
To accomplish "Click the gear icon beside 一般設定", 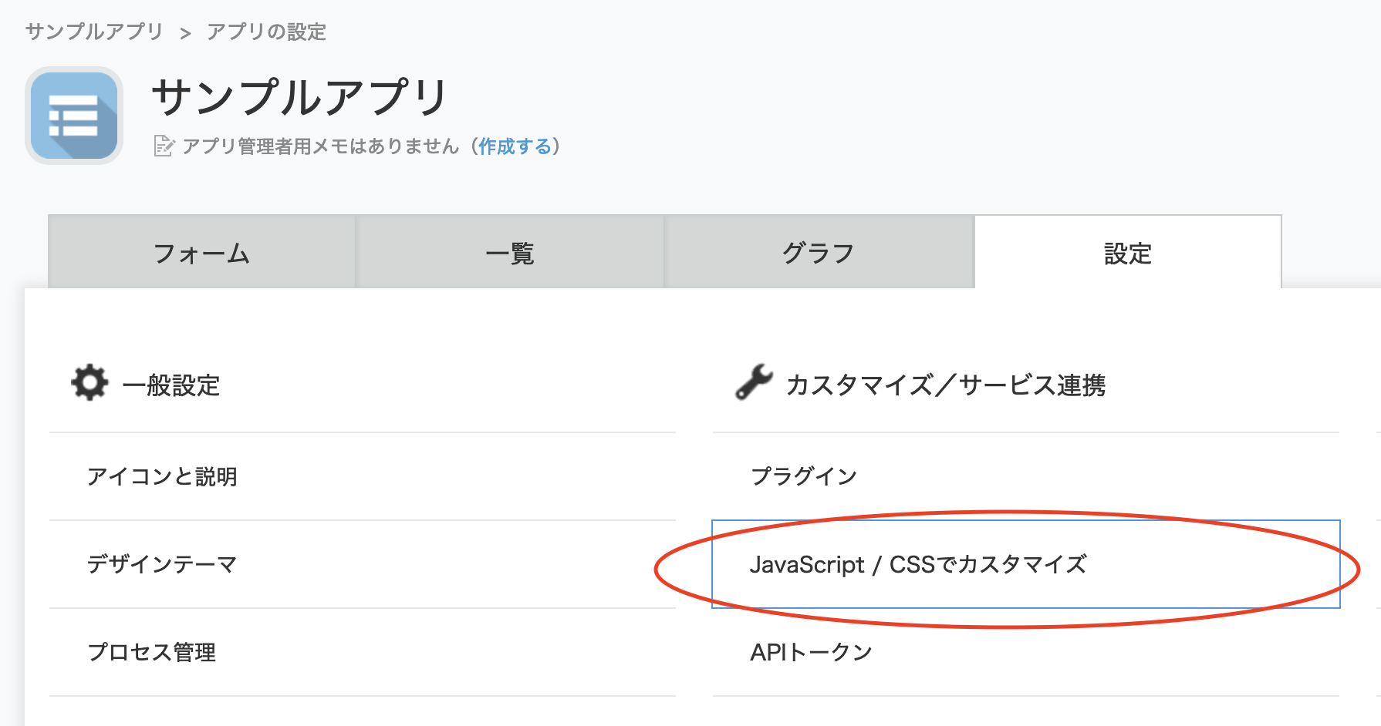I will 89,382.
